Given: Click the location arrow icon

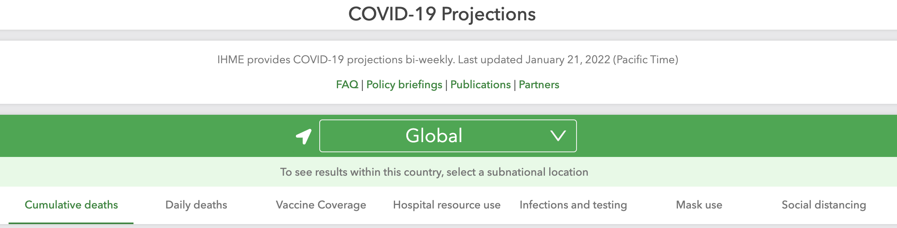Looking at the screenshot, I should pyautogui.click(x=304, y=136).
